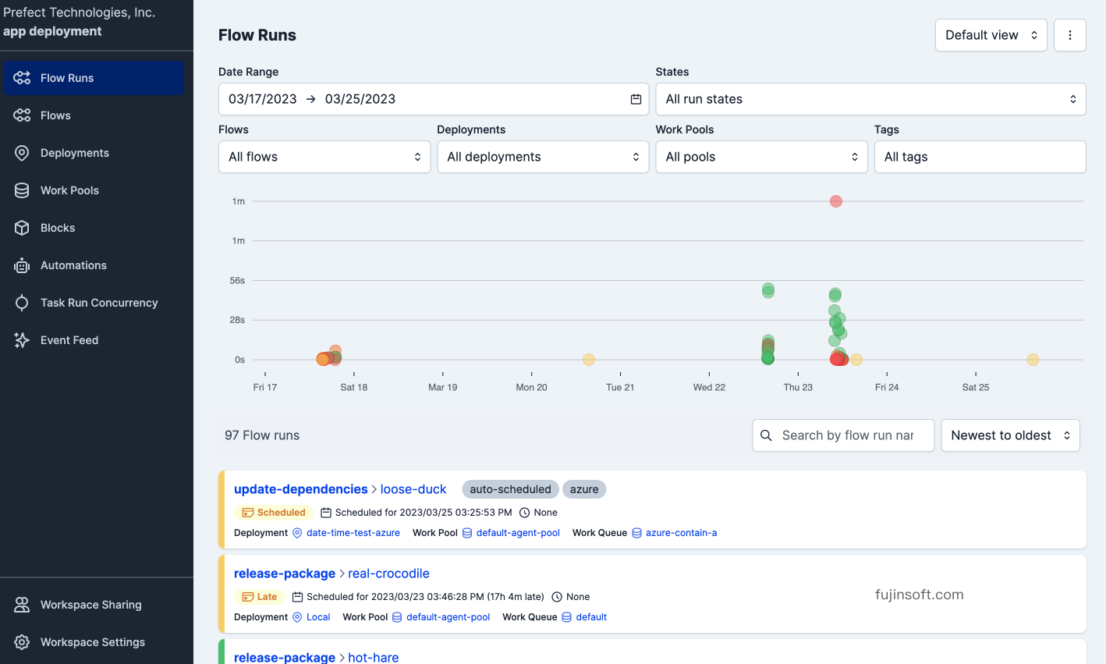Click the red dot at chart top

click(836, 201)
